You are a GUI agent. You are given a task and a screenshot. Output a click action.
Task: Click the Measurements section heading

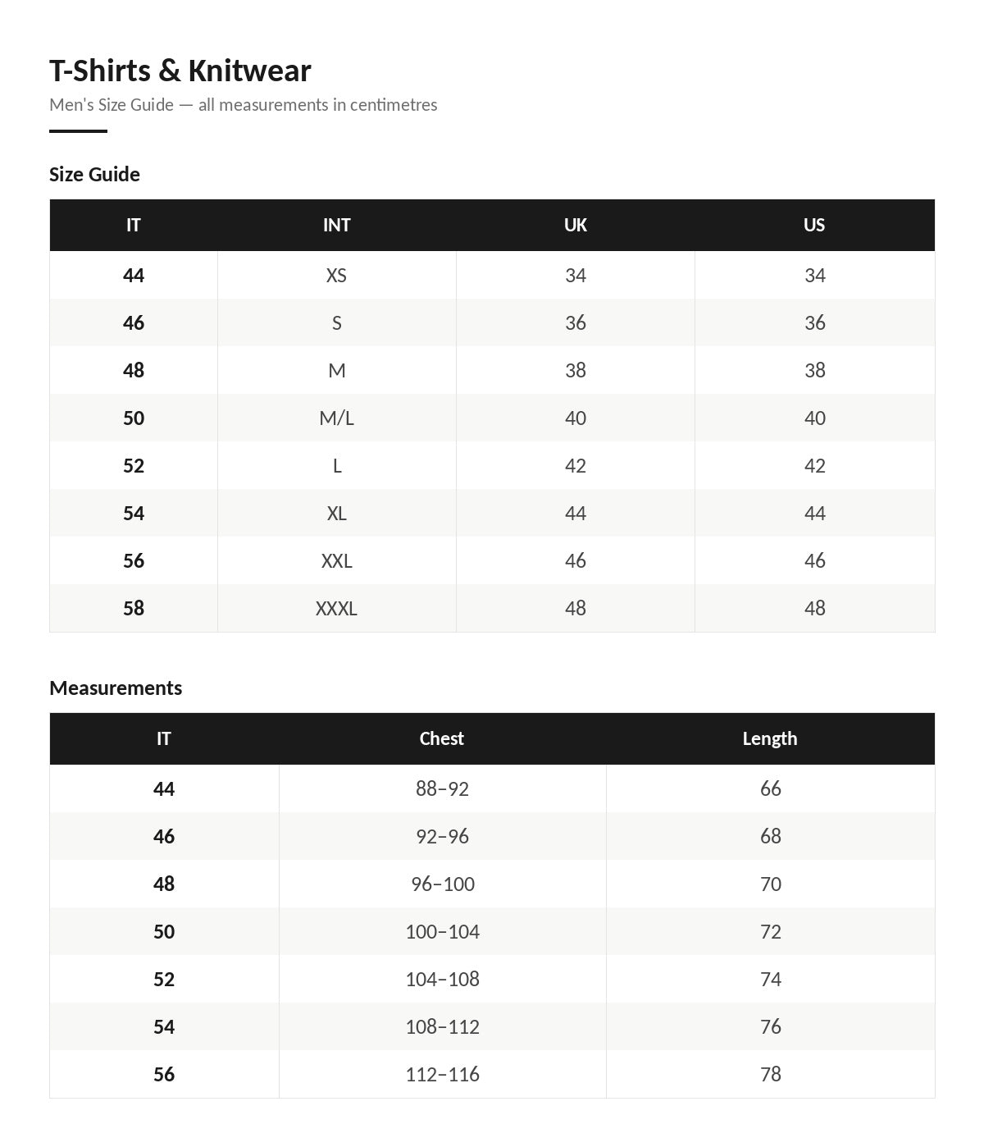click(116, 688)
